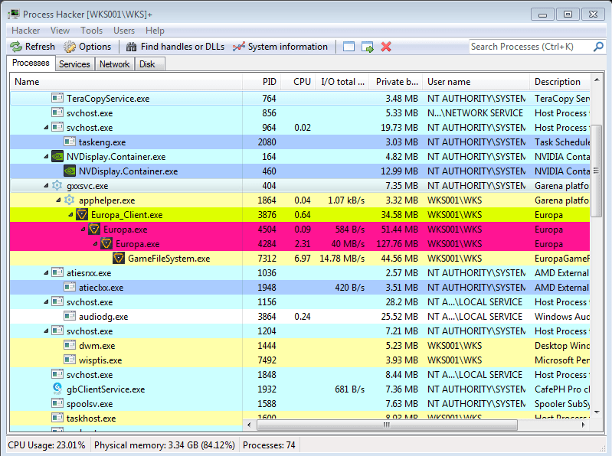Open the Help menu
612x456 pixels.
(x=155, y=31)
